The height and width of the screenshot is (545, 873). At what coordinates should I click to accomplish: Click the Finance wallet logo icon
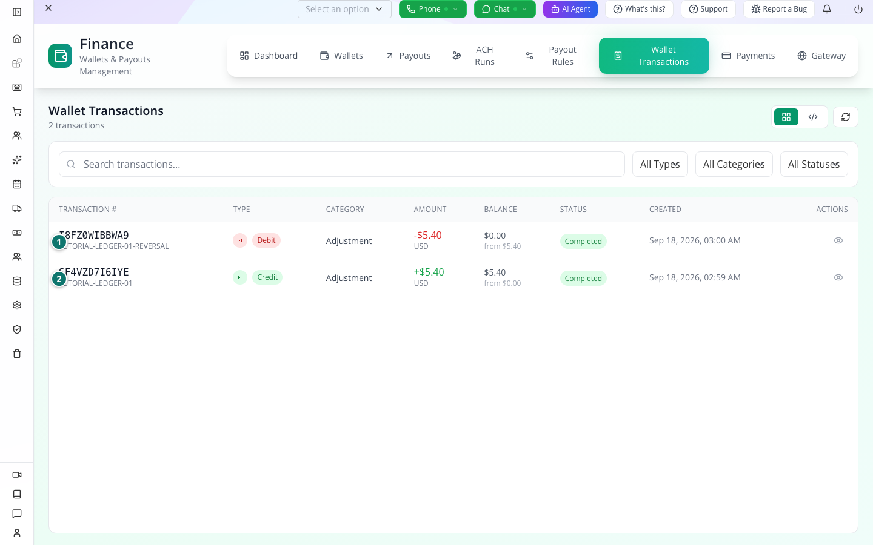click(x=61, y=56)
